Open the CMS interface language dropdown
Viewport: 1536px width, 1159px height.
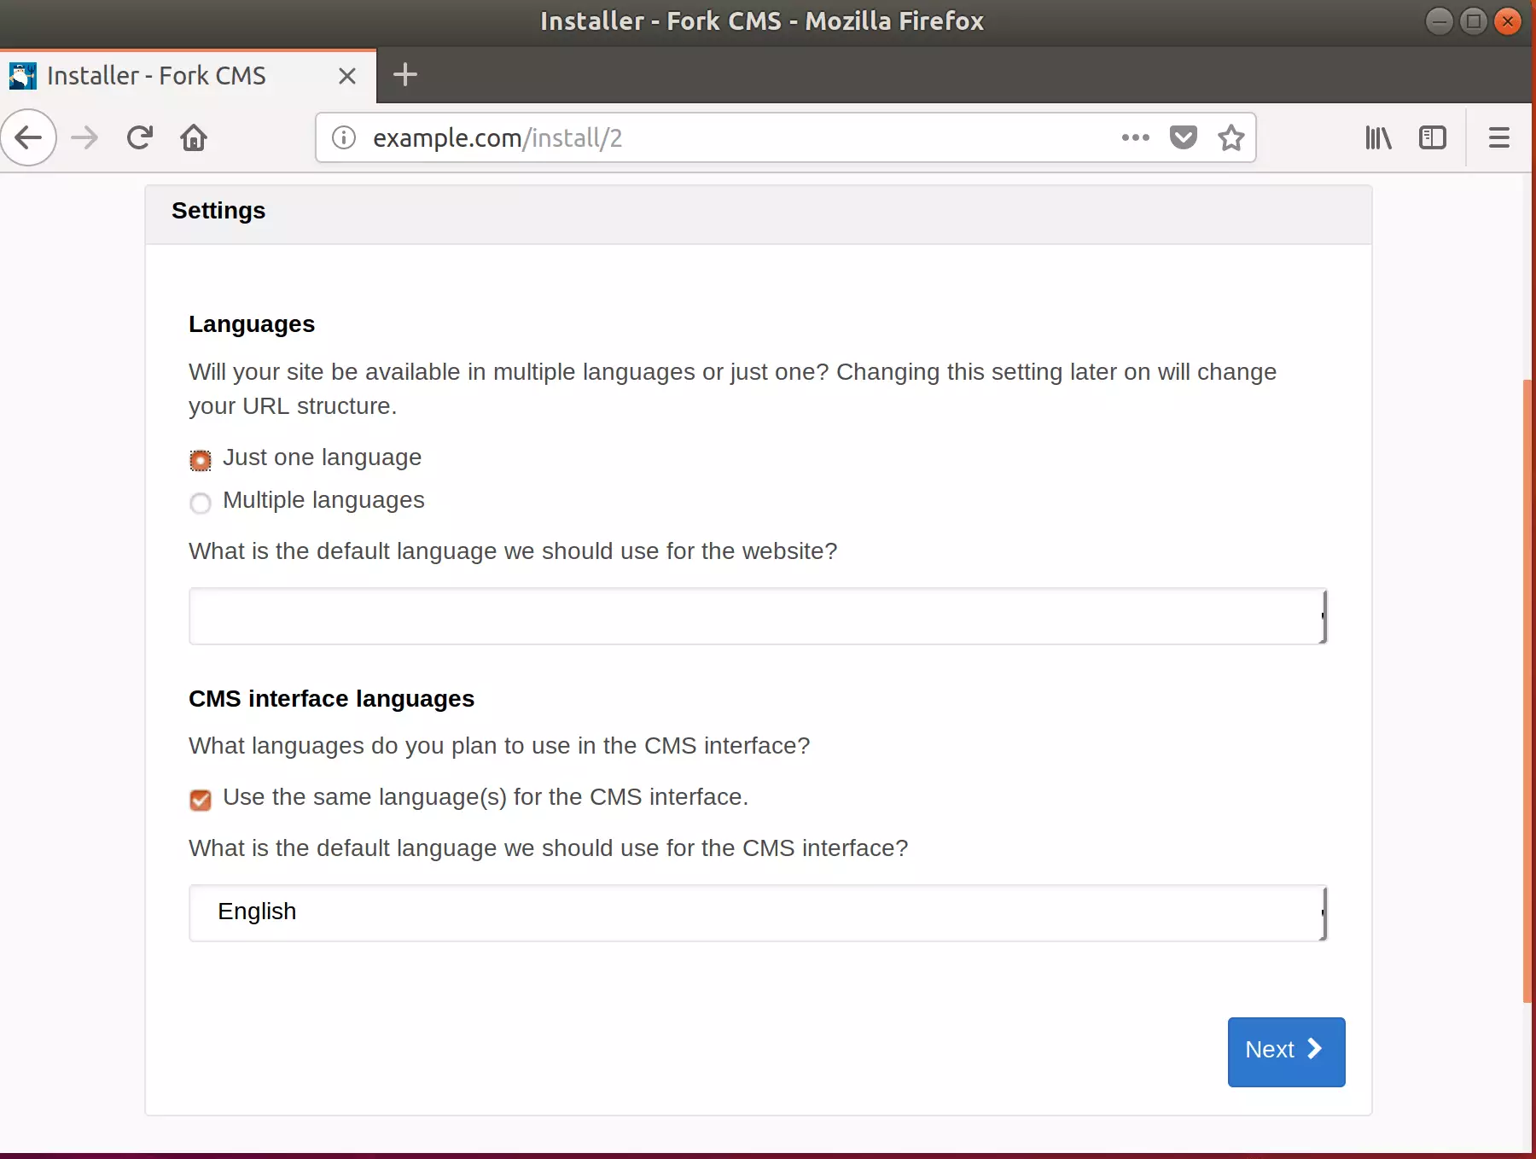click(x=758, y=913)
